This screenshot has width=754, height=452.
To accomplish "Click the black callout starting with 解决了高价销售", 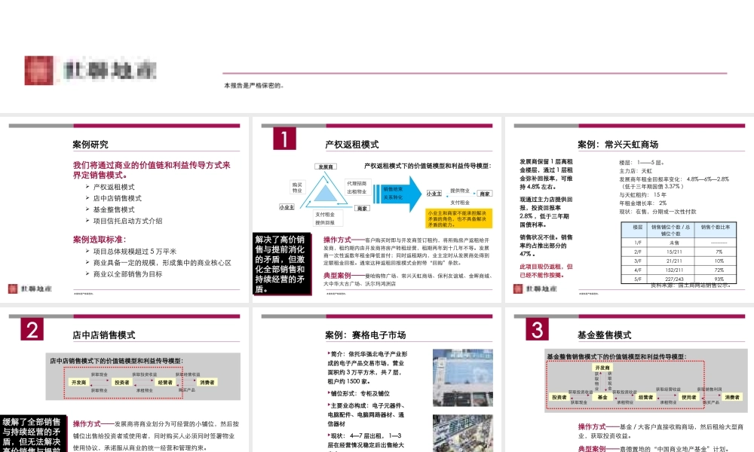I will pyautogui.click(x=280, y=264).
